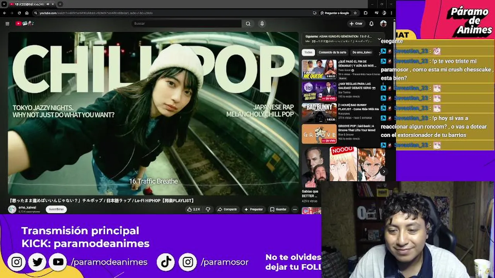Advance the Shorts shelf with arrow

point(383,171)
